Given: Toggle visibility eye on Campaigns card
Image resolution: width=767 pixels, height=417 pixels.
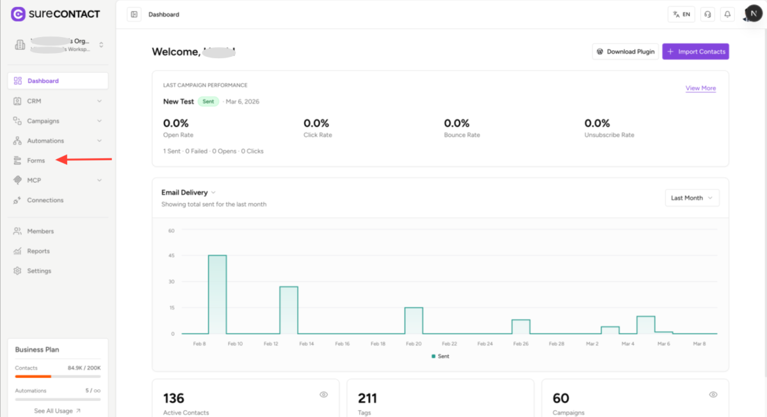Looking at the screenshot, I should tap(713, 395).
